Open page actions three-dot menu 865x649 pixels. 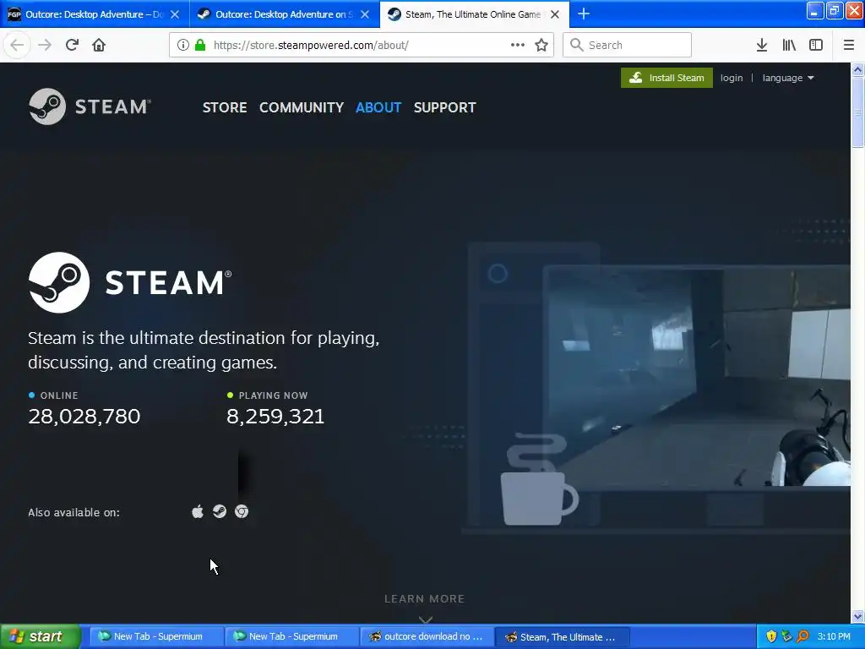pyautogui.click(x=518, y=45)
